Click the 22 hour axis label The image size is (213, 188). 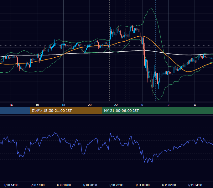(x=116, y=105)
